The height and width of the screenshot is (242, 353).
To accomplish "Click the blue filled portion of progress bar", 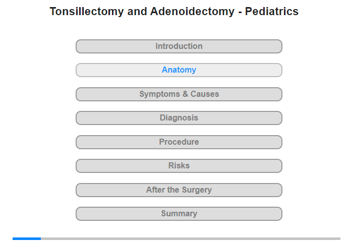I will coord(27,238).
